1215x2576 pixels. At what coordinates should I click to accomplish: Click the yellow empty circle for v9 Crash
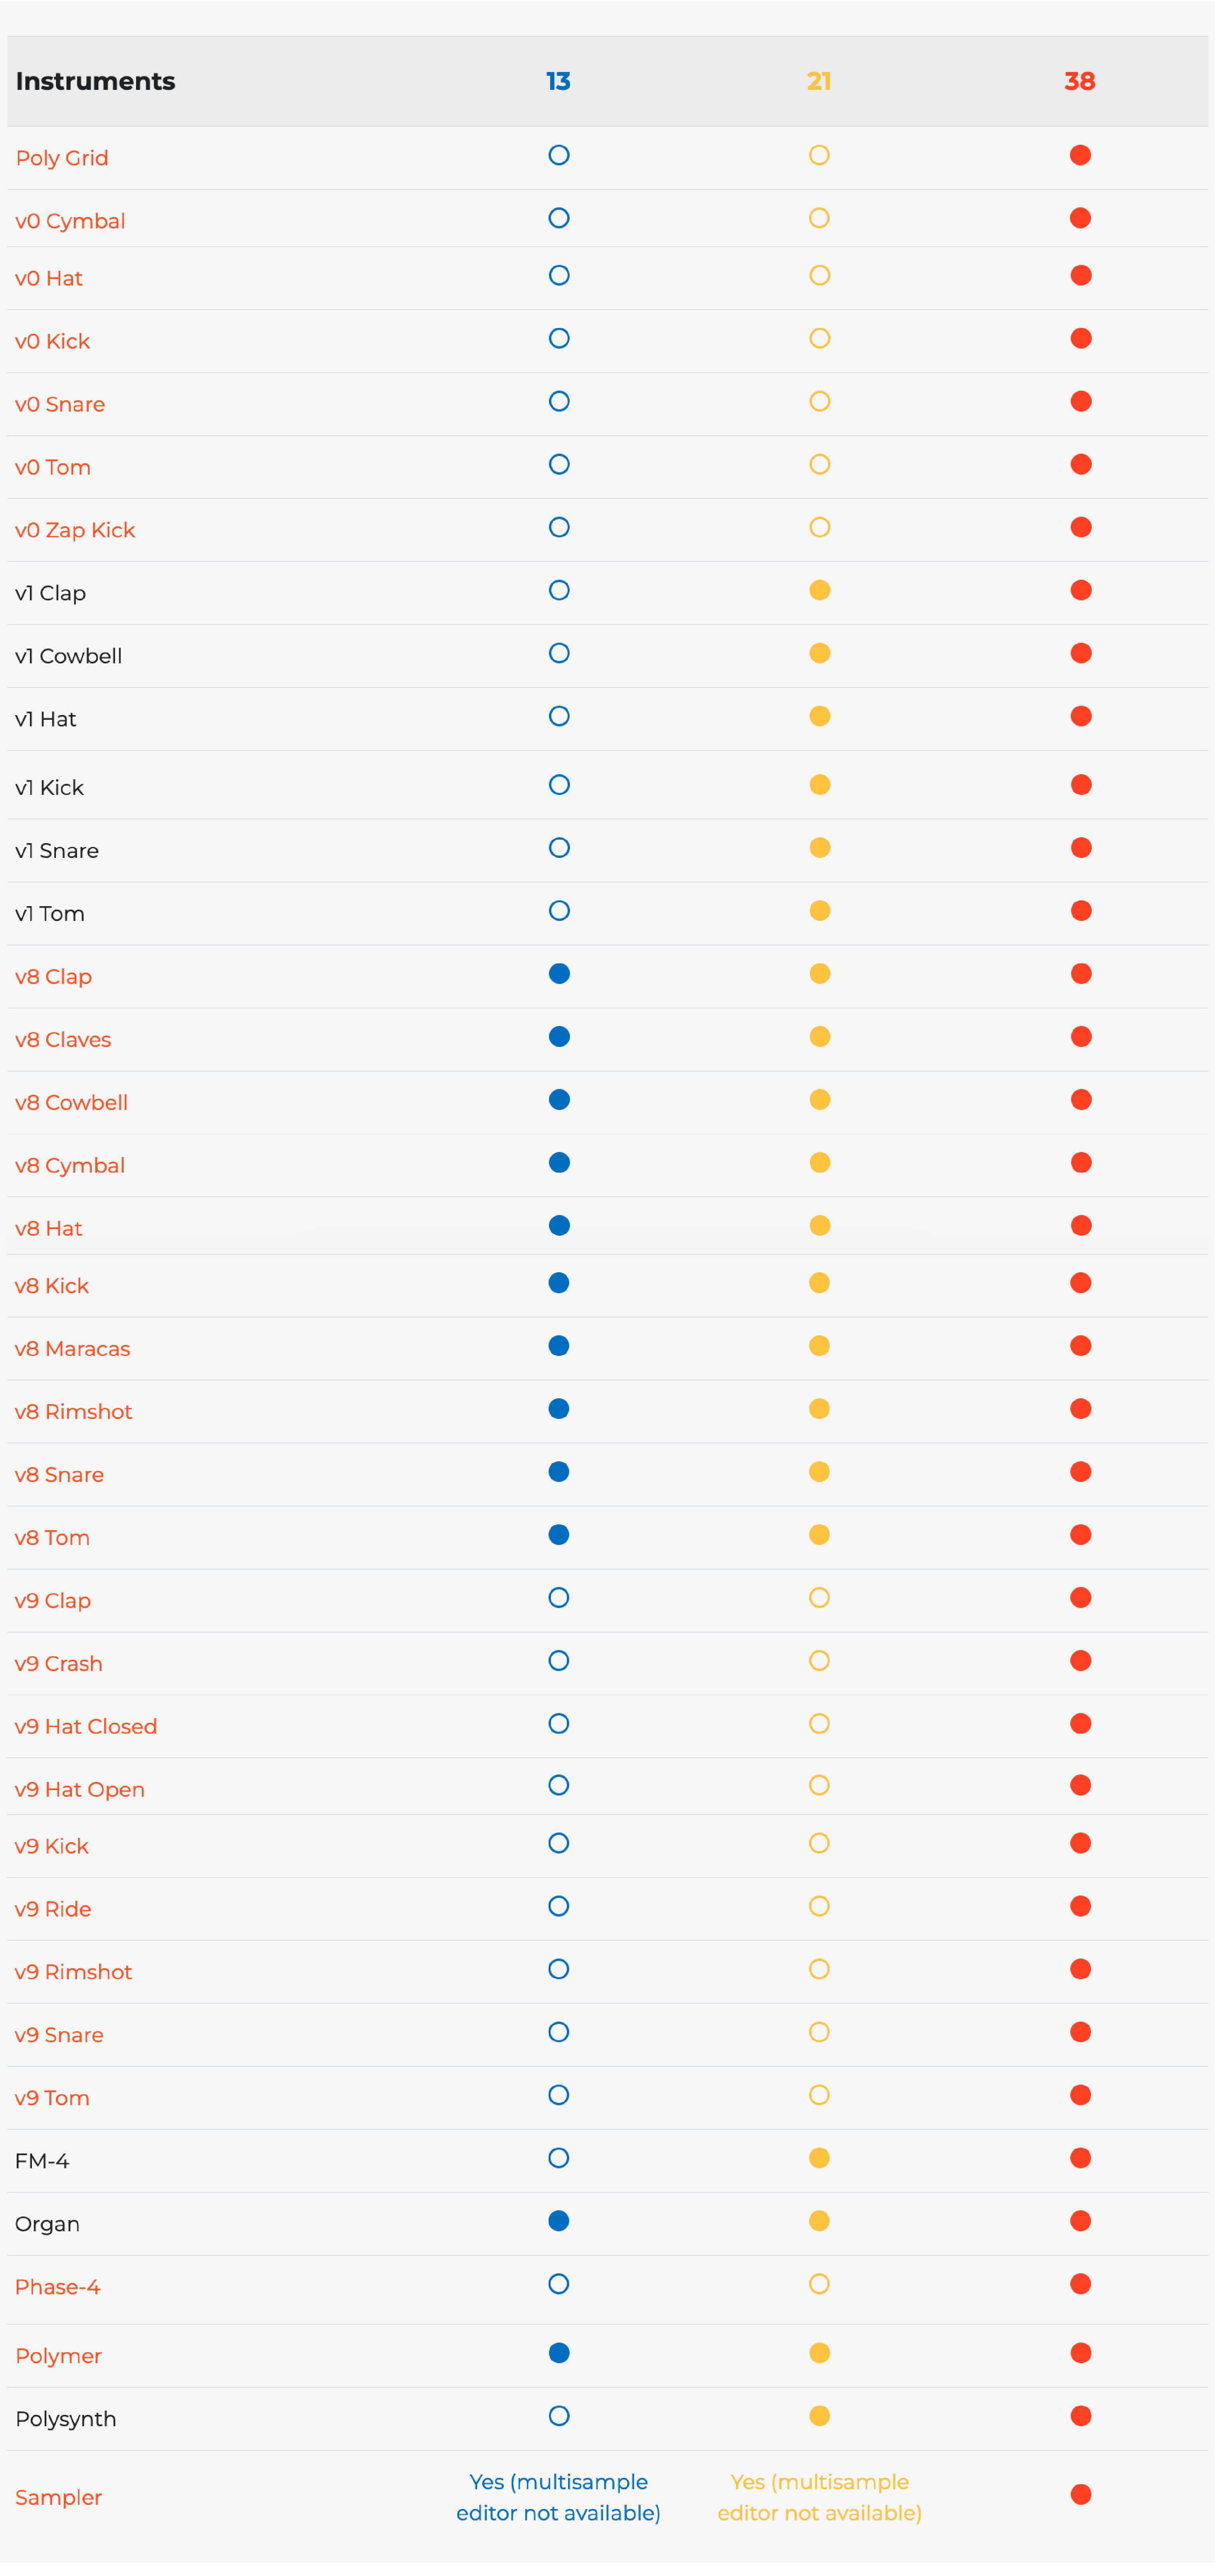[819, 1660]
